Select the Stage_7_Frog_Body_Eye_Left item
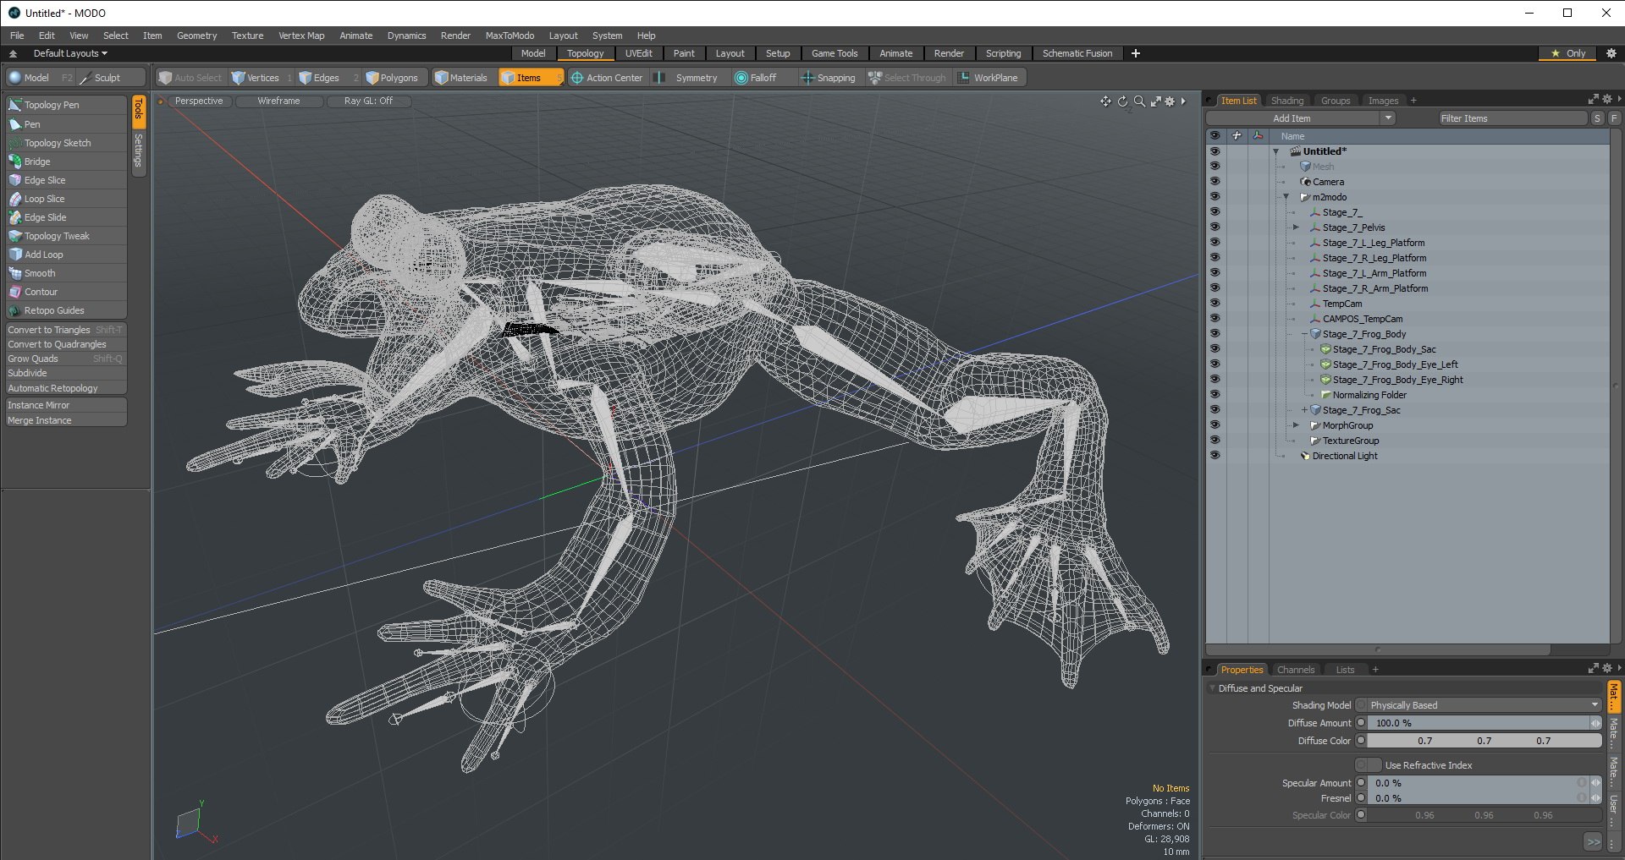 tap(1395, 364)
